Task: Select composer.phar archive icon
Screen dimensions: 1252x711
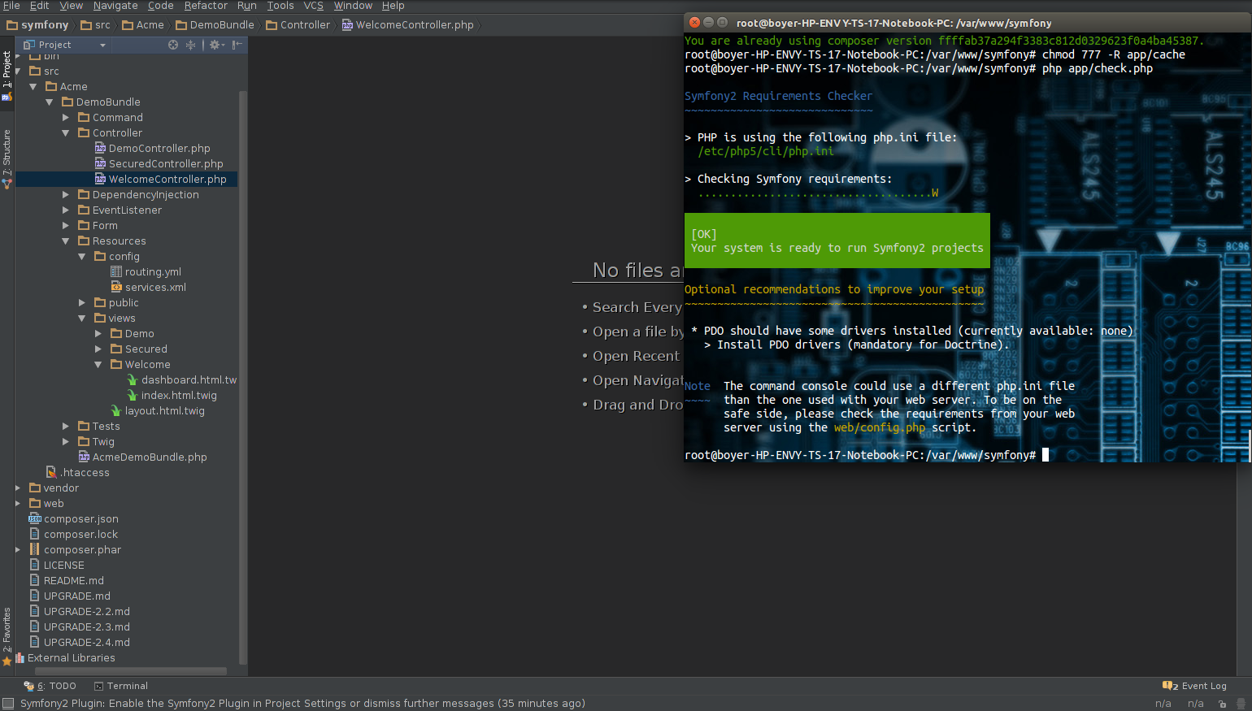Action: click(x=35, y=549)
